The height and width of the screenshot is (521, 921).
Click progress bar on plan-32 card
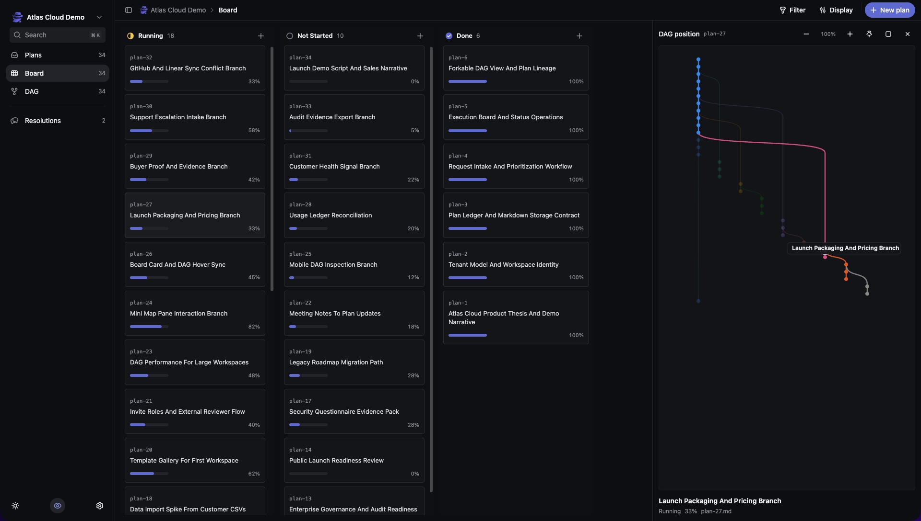[x=149, y=81]
